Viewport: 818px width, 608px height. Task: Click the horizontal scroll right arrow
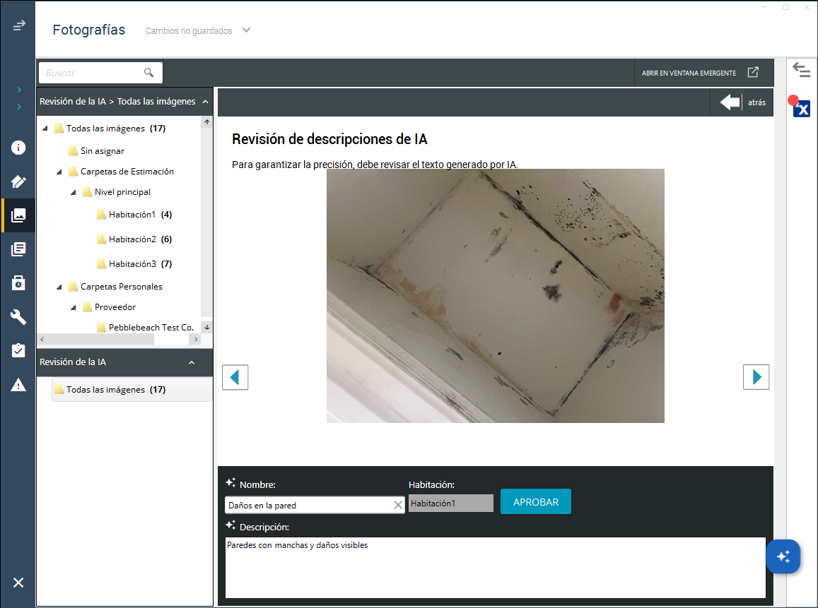point(196,339)
